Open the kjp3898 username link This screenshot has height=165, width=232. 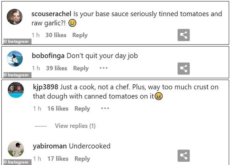[x=46, y=87]
